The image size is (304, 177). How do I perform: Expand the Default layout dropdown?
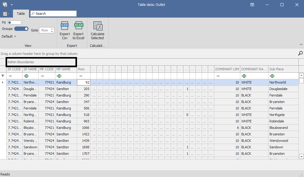[x=9, y=36]
